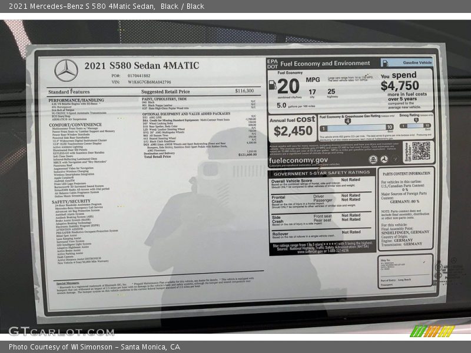The height and width of the screenshot is (353, 471).
Task: Click the EPA leaf logo above fueleconomy.gov
Action: pos(372,161)
